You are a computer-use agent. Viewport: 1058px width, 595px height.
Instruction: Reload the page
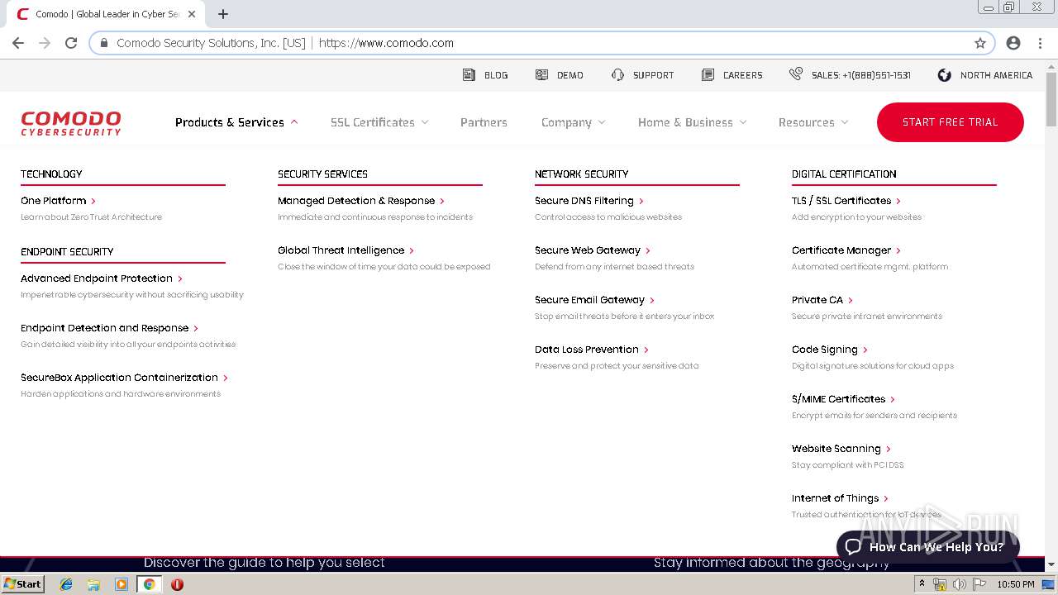pyautogui.click(x=71, y=43)
